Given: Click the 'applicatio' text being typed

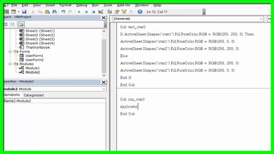Looking at the screenshot, I should [x=129, y=107].
